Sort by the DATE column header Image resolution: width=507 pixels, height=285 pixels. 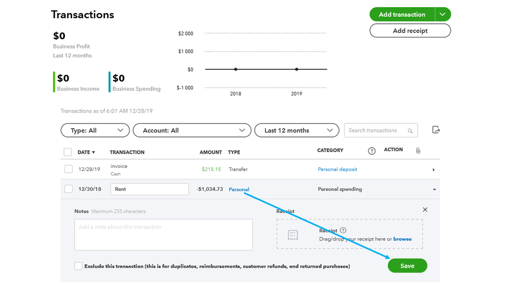[86, 152]
